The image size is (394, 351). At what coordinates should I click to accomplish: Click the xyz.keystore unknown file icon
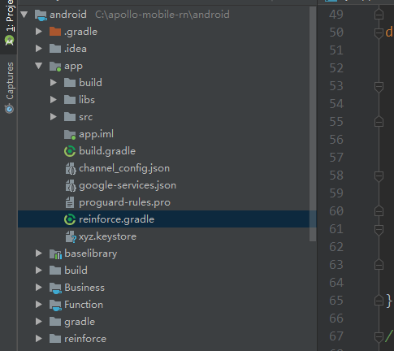[x=71, y=236]
